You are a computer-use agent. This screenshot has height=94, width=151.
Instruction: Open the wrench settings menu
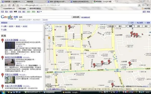(x=148, y=5)
